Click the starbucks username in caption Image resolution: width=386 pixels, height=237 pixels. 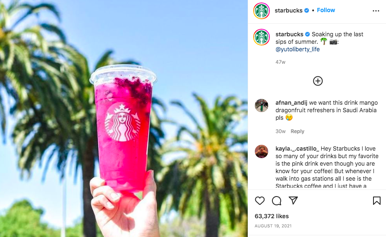tap(289, 34)
